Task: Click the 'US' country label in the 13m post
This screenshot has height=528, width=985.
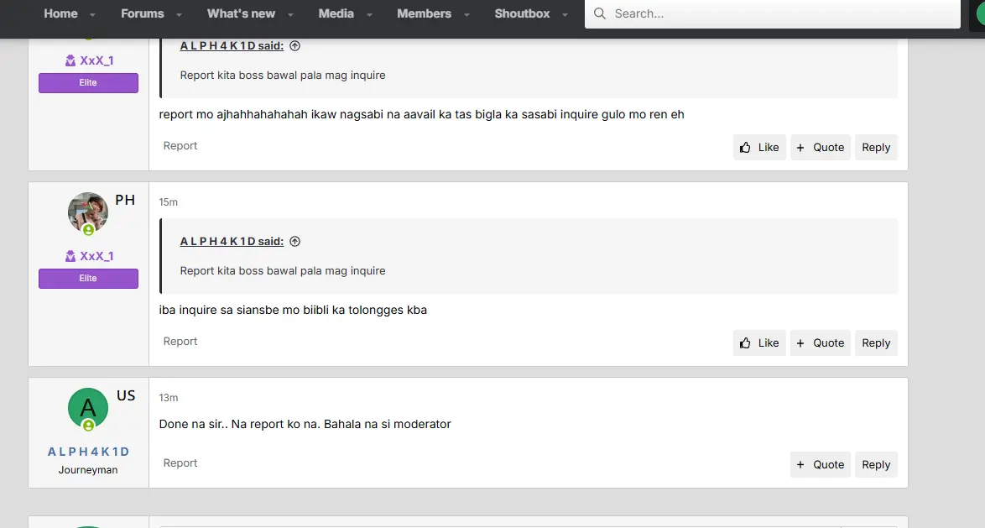Action: pos(126,395)
